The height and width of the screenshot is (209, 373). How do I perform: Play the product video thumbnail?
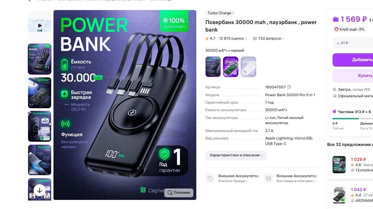pyautogui.click(x=39, y=25)
